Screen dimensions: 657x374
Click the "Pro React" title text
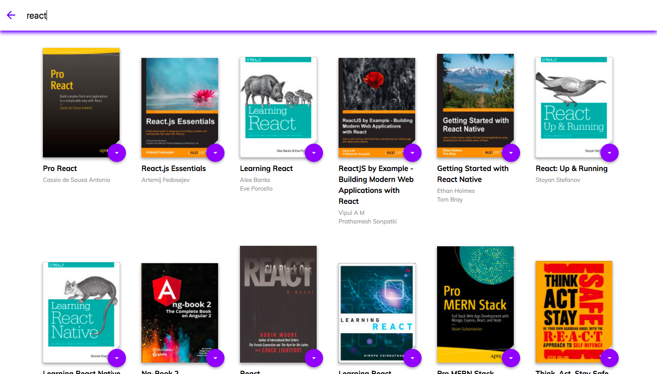pos(60,168)
